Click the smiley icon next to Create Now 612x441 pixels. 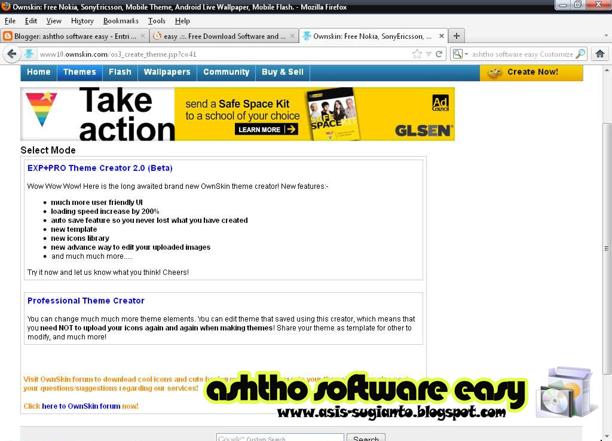494,72
